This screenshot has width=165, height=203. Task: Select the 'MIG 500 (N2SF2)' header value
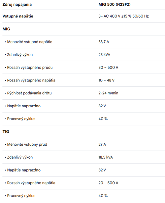115,4
